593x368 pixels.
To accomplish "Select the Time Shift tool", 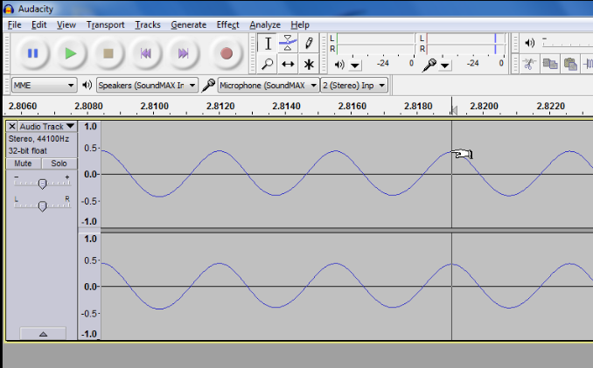I will (288, 64).
